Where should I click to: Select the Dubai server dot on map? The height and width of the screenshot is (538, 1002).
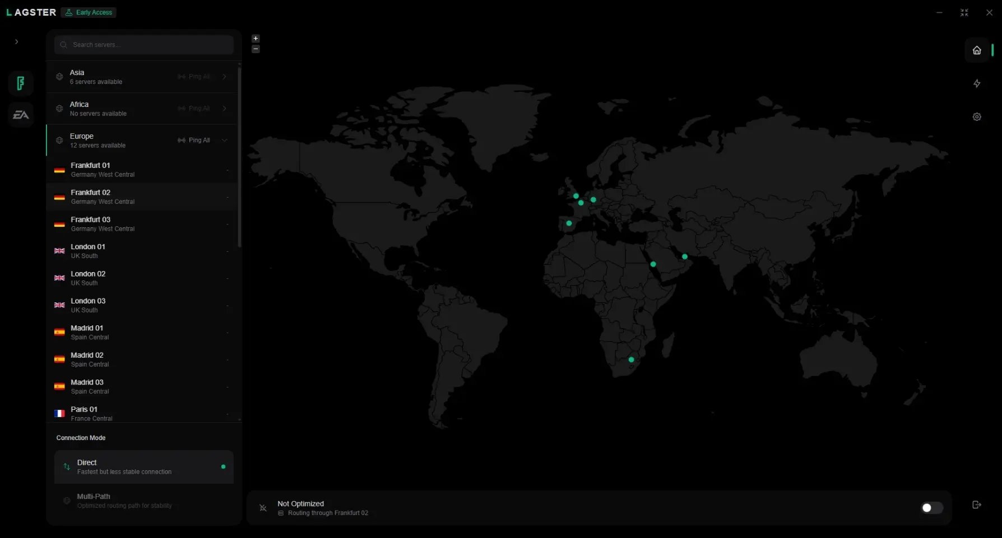684,256
